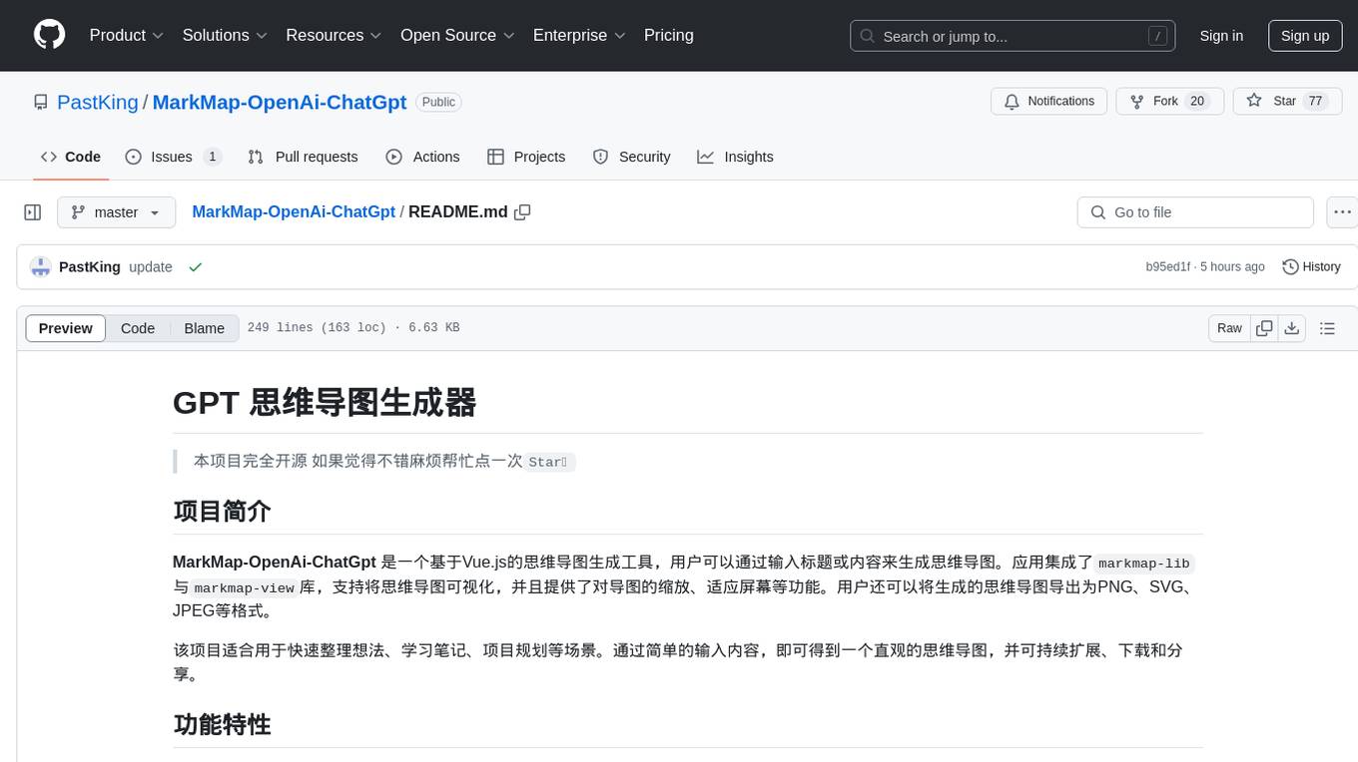Go to the GitHub homepage logo
1358x762 pixels.
49,35
